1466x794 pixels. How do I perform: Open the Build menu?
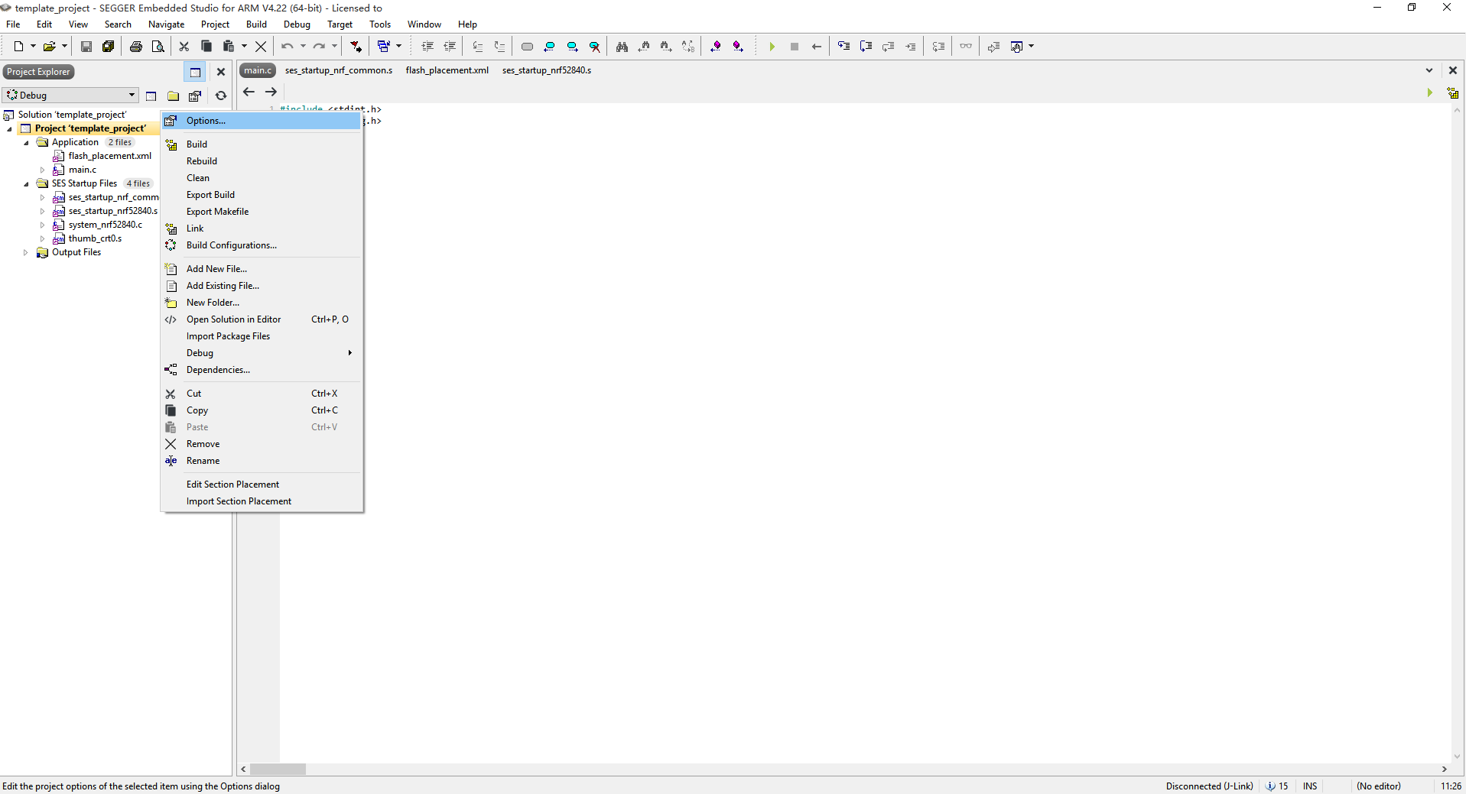coord(256,24)
